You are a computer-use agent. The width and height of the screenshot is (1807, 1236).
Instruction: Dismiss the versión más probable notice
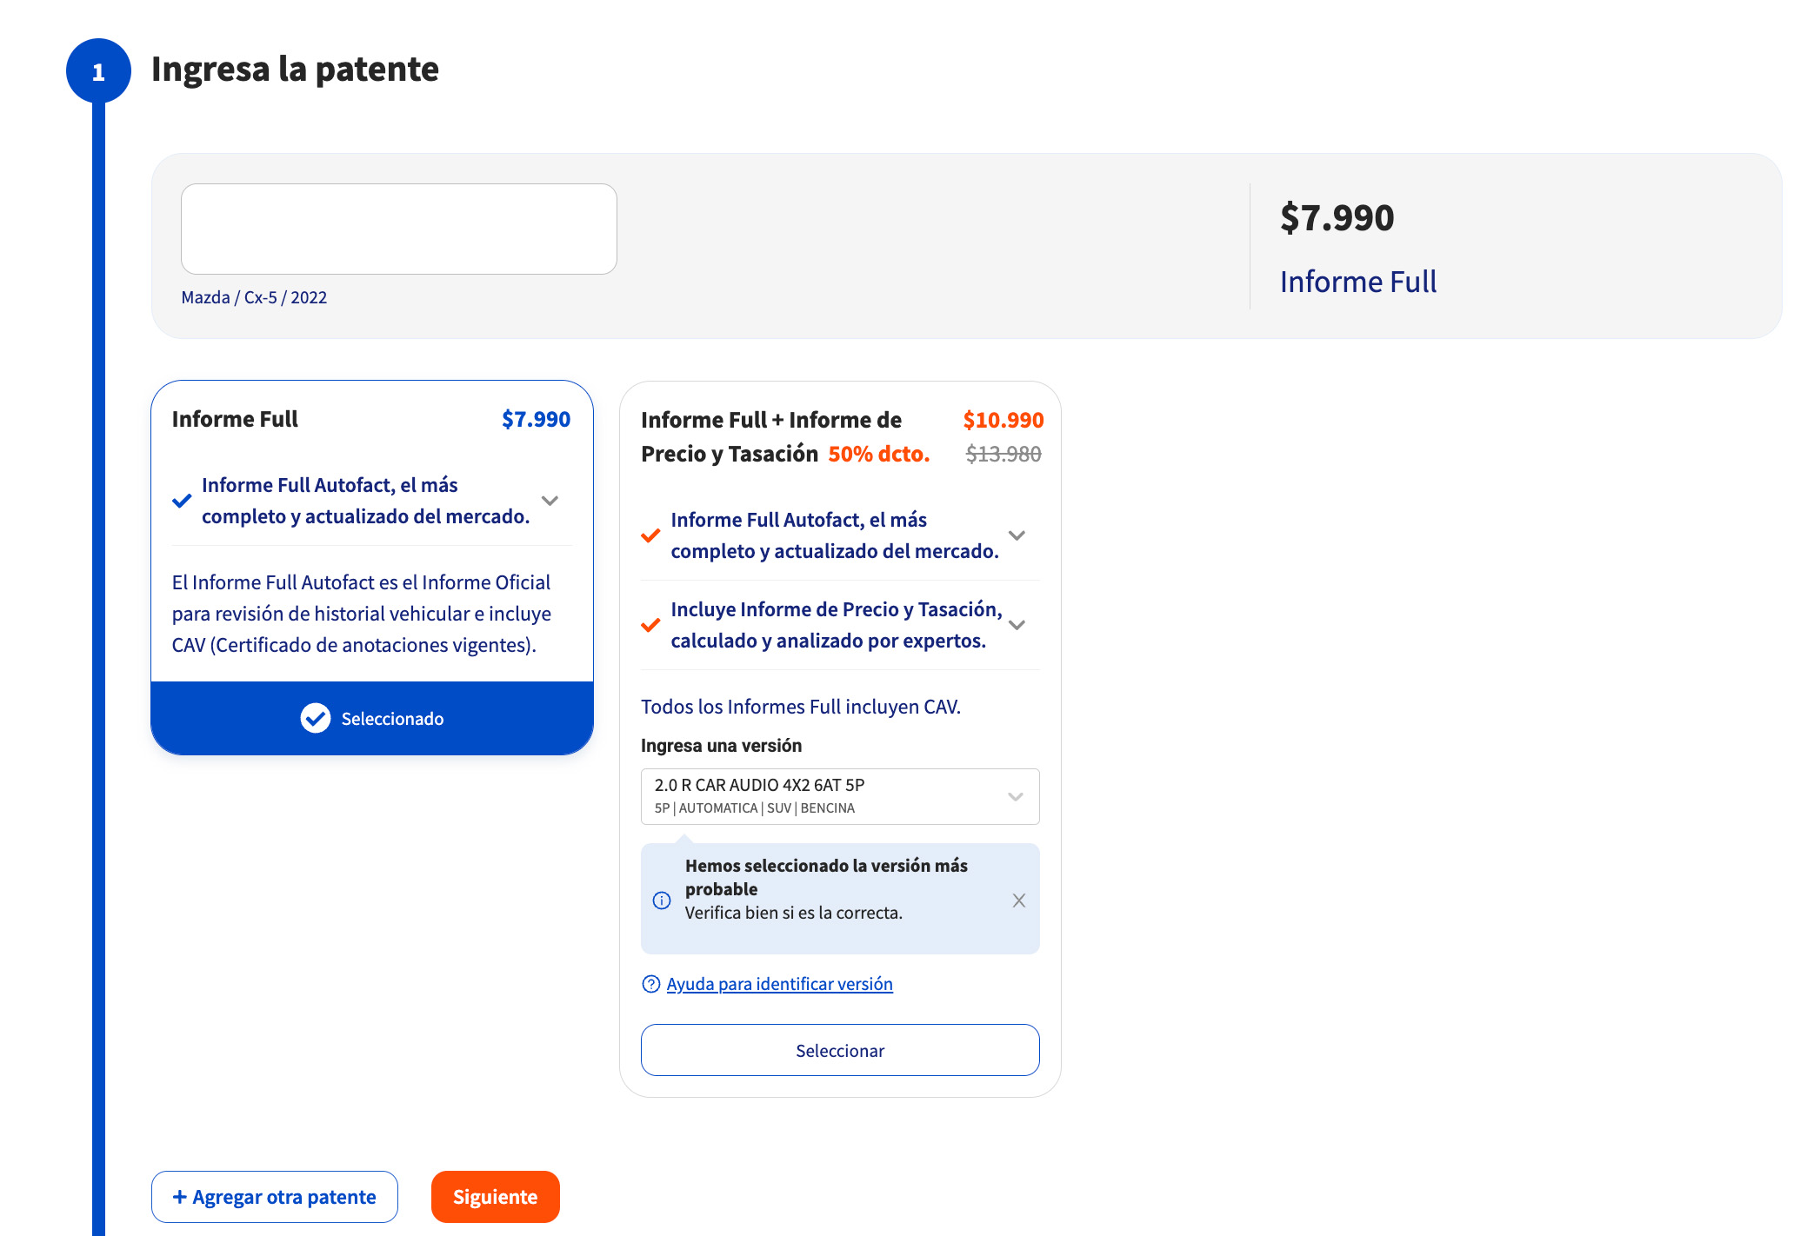[1018, 900]
